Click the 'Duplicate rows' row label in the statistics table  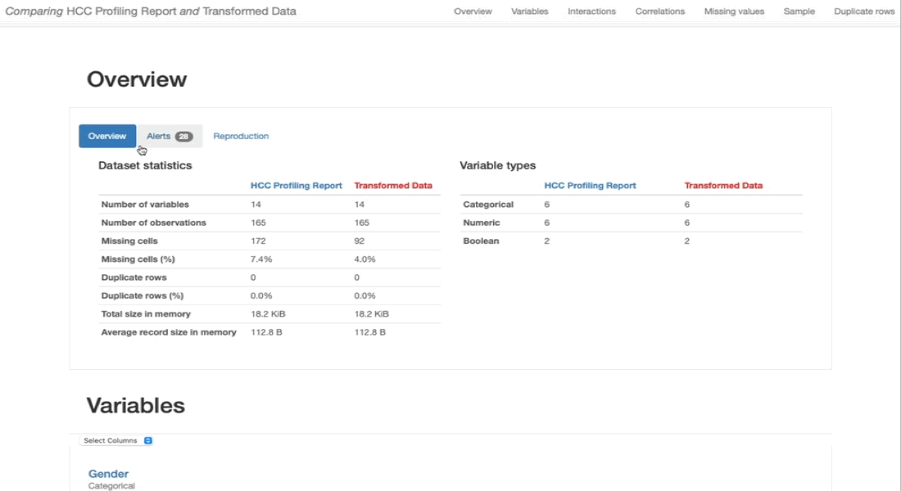pyautogui.click(x=134, y=277)
